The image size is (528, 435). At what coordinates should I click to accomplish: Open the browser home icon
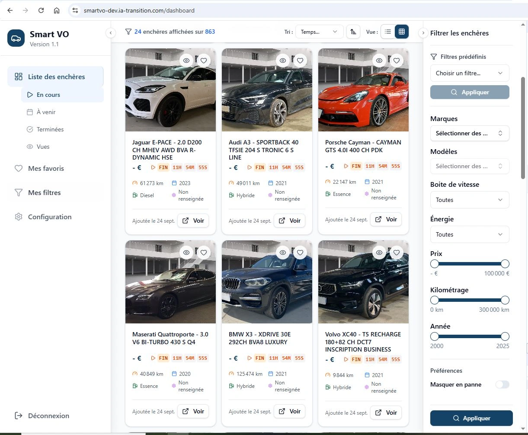pos(57,10)
